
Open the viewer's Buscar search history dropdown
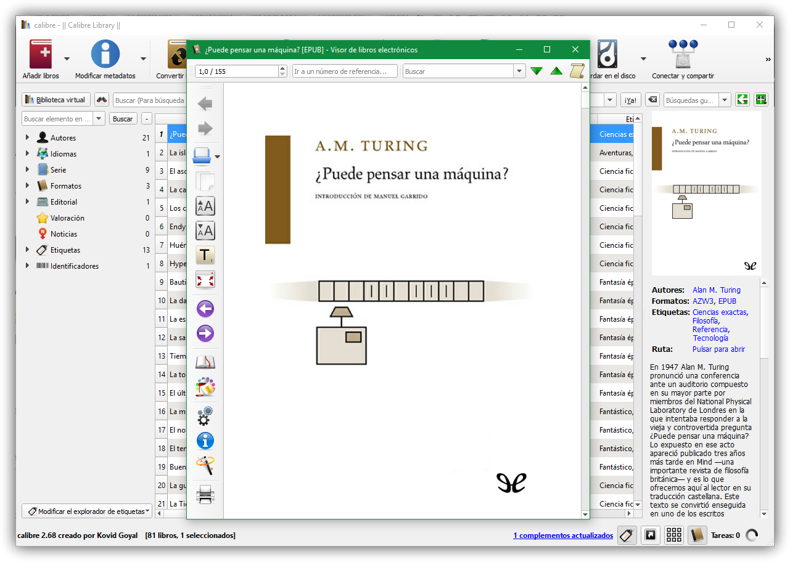coord(519,71)
